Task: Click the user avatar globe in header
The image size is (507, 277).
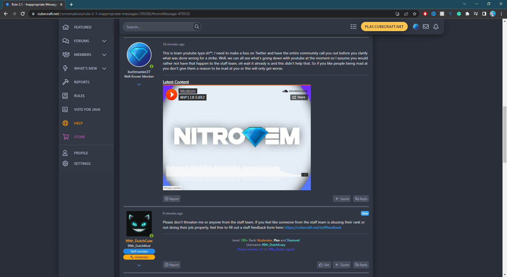Action: coord(416,27)
